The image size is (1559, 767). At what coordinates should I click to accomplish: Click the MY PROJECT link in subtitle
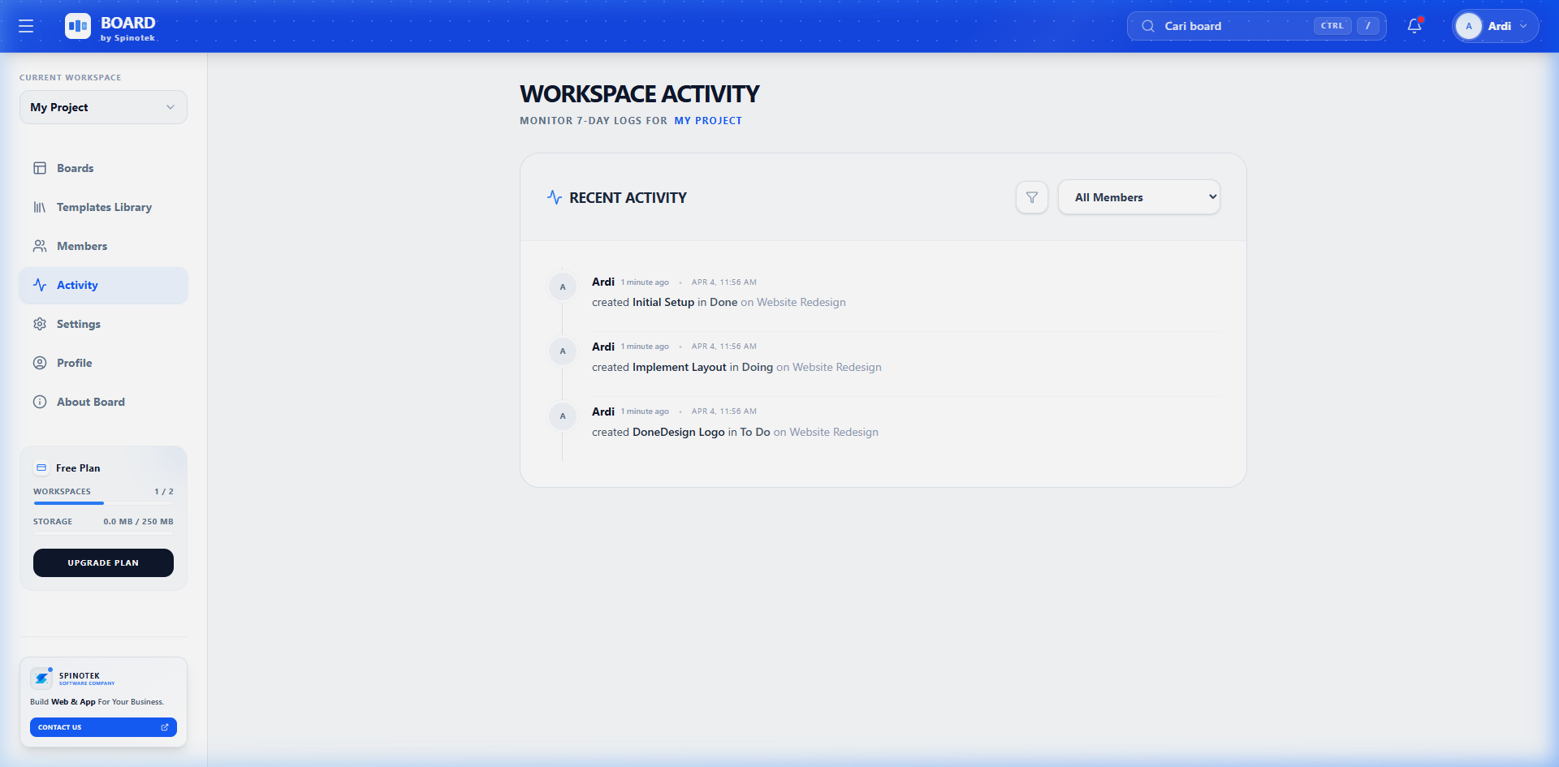[708, 121]
